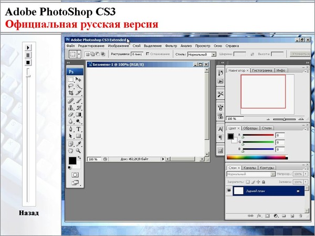
Task: Open the Стиль Нормальный dropdown
Action: tap(214, 55)
